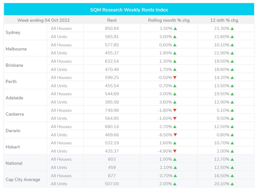Click the green arrow beside 0.70% Perth units
The height and width of the screenshot is (190, 258).
(x=175, y=86)
